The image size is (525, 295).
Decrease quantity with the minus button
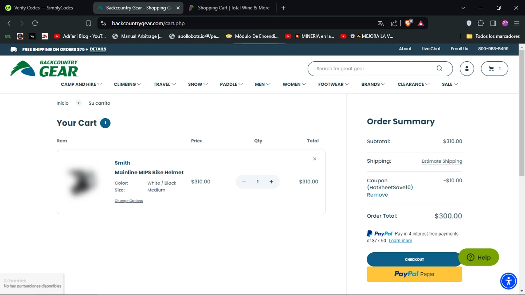point(244,182)
